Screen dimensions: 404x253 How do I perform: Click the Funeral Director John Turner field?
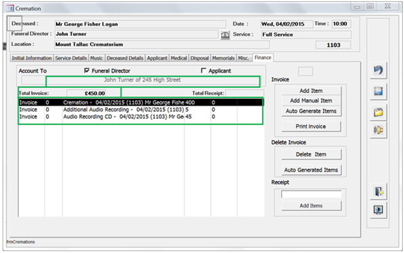click(x=136, y=34)
